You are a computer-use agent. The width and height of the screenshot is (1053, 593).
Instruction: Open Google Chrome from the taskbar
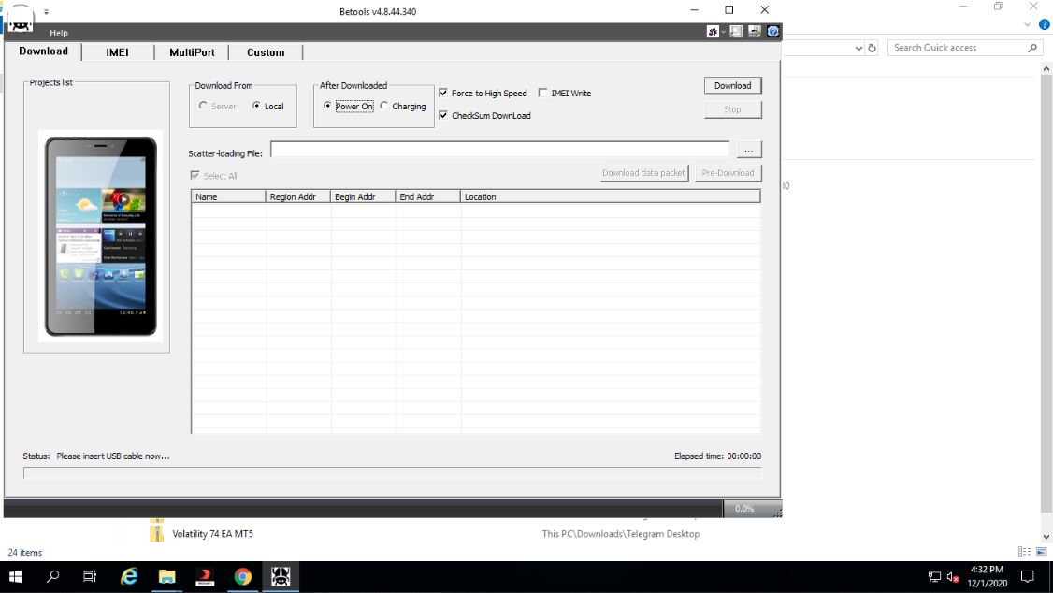242,576
